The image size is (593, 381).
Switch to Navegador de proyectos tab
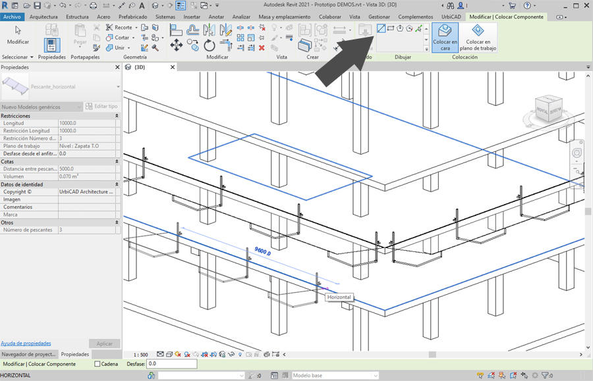click(x=28, y=354)
